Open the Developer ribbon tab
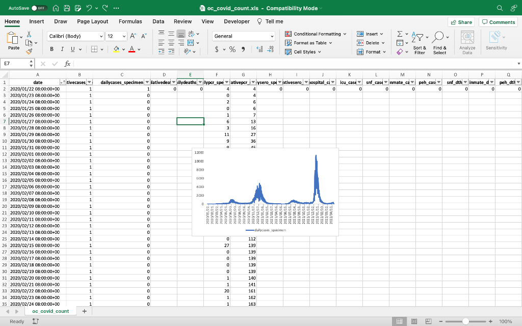 point(236,21)
